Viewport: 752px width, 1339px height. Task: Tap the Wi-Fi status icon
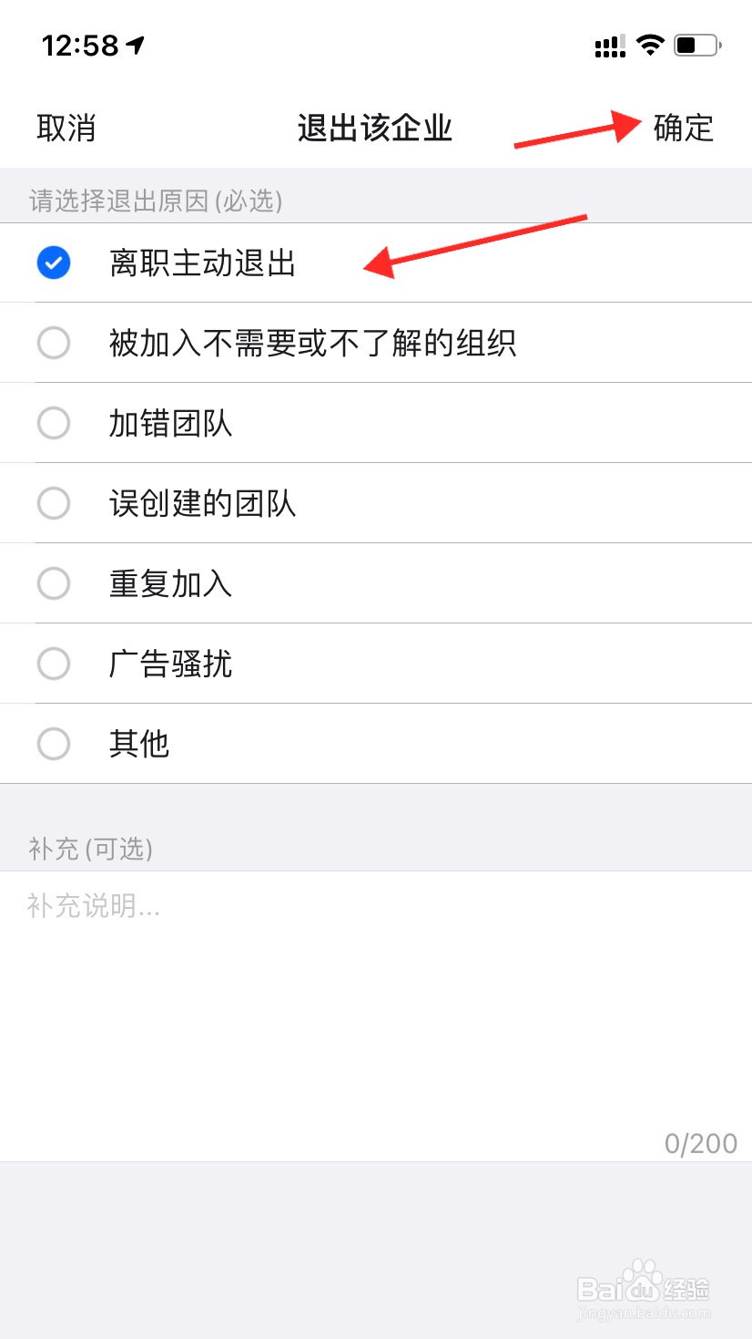(x=650, y=45)
